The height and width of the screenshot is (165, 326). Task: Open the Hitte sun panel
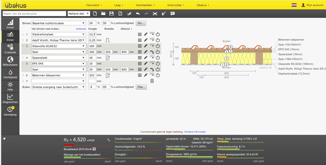click(x=10, y=86)
